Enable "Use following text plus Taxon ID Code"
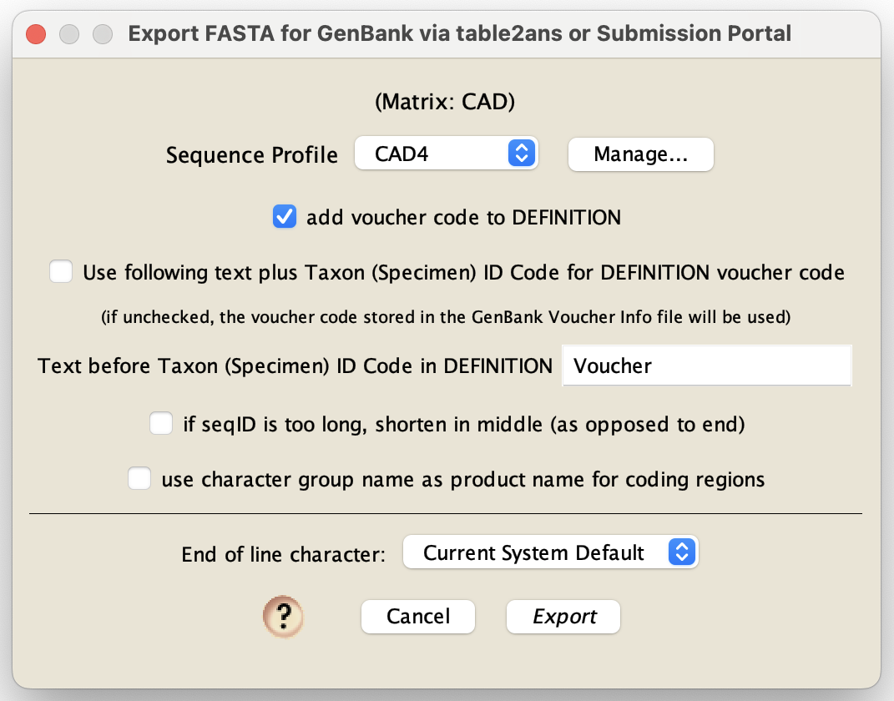Image resolution: width=894 pixels, height=701 pixels. pyautogui.click(x=60, y=271)
